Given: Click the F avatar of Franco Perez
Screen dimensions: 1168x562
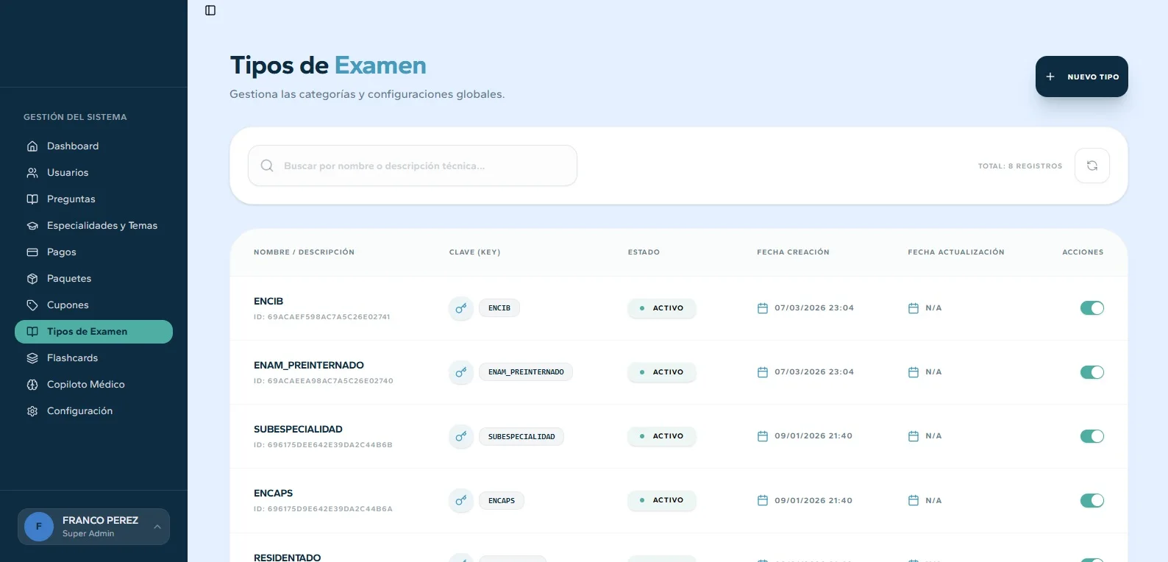Looking at the screenshot, I should click(39, 527).
